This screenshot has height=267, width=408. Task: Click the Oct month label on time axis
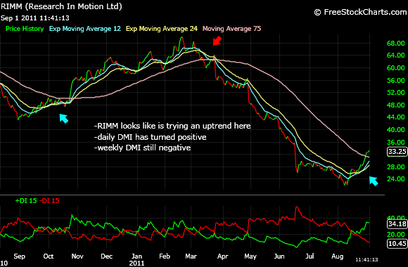tap(49, 256)
